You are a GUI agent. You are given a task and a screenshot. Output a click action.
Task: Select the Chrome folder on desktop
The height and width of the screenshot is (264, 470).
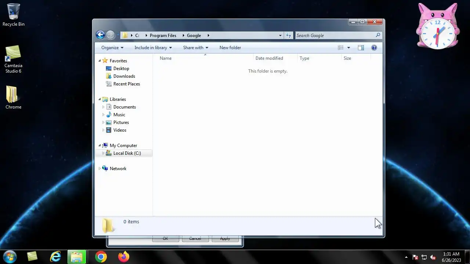pyautogui.click(x=13, y=98)
